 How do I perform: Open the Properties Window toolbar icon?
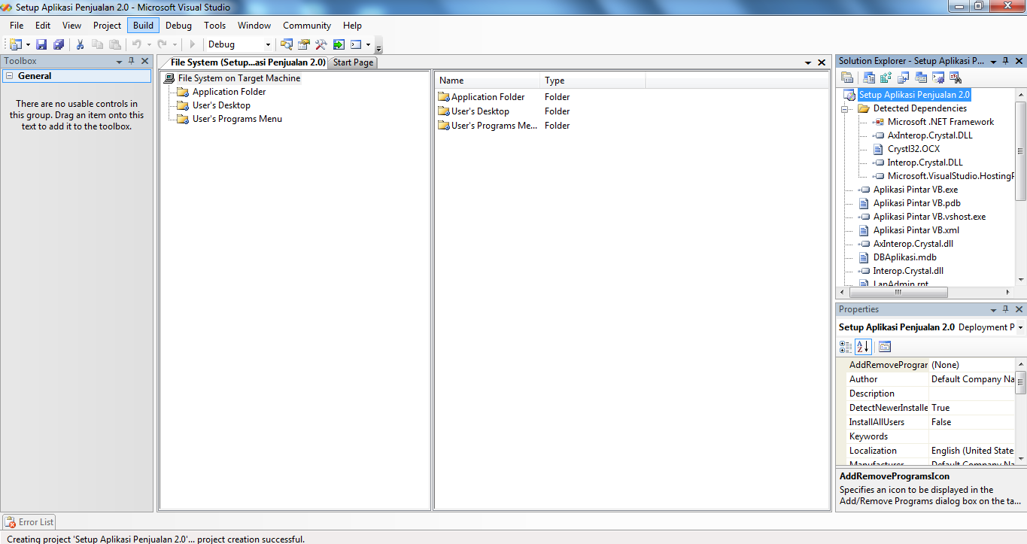[304, 44]
